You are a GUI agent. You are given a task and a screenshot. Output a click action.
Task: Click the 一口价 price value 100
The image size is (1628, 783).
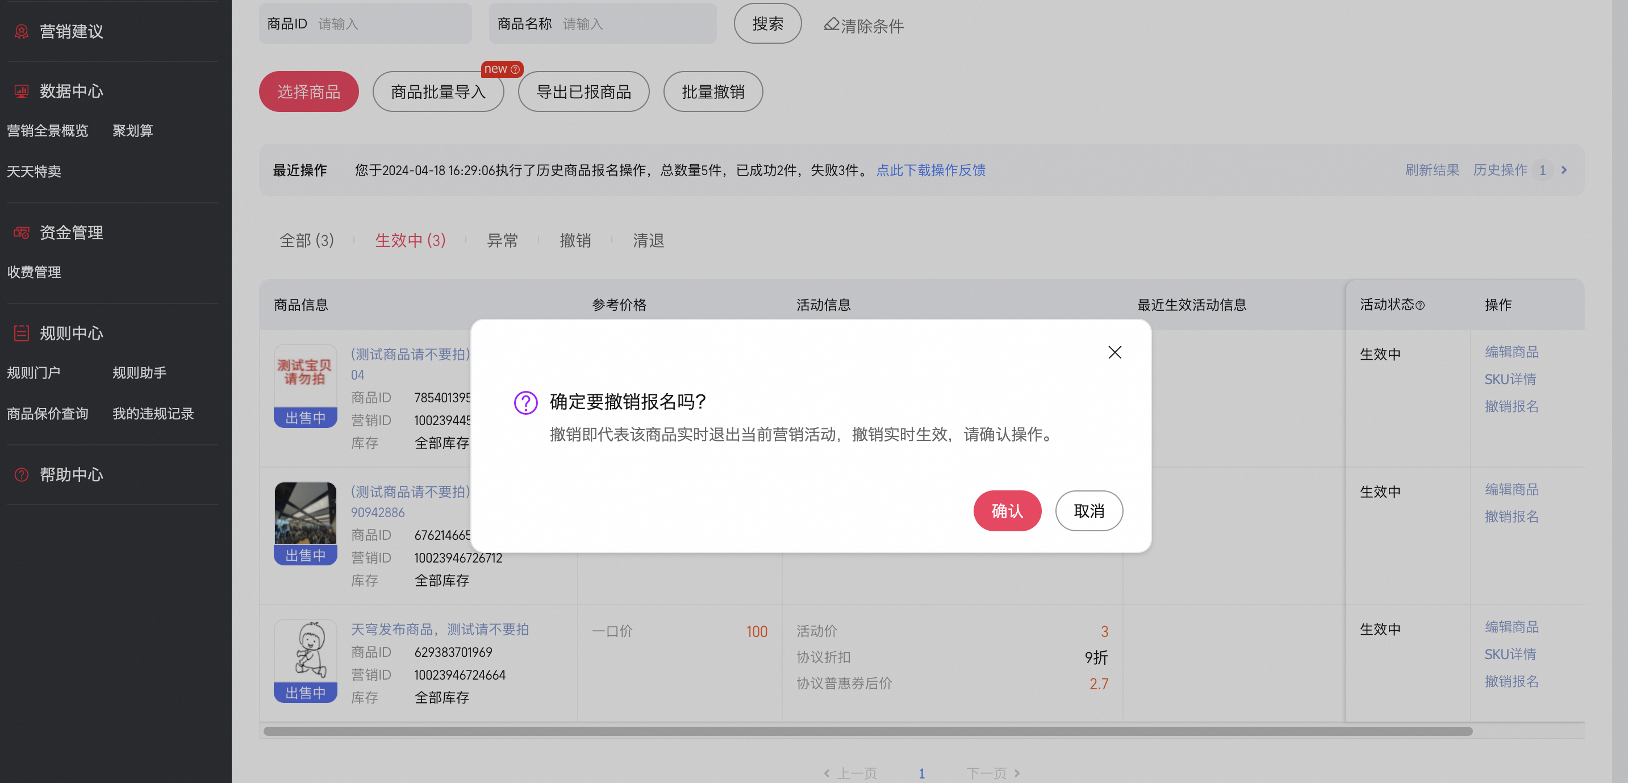(x=757, y=631)
